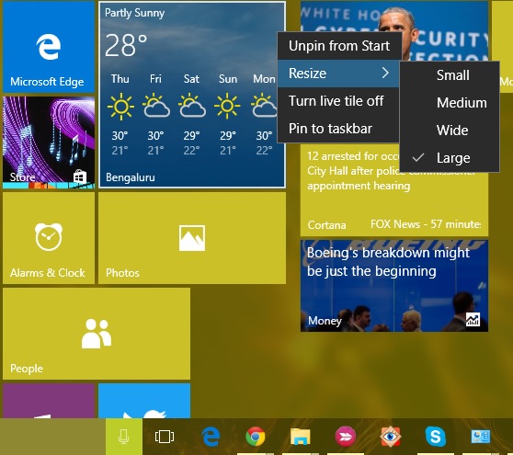Image resolution: width=513 pixels, height=455 pixels.
Task: Expand the Resize submenu
Action: [x=339, y=74]
